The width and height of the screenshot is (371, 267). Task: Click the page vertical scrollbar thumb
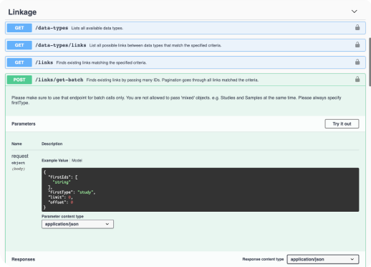(x=370, y=62)
